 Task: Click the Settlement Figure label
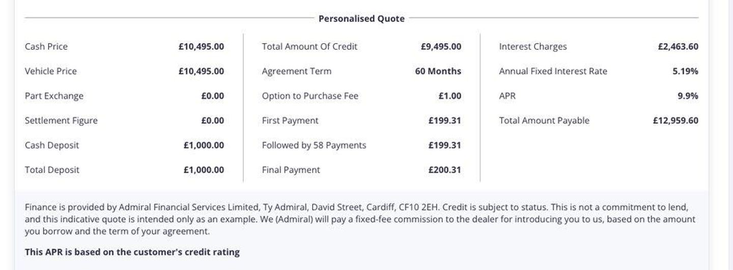[x=61, y=121]
